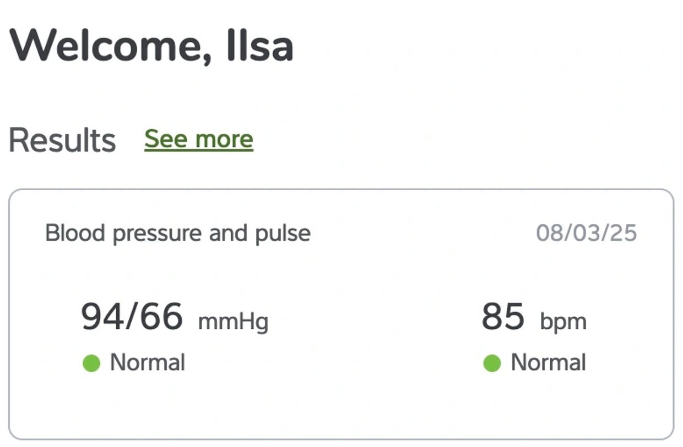Click the green status dot beside pulse Normal
This screenshot has height=447, width=683.
coord(492,363)
